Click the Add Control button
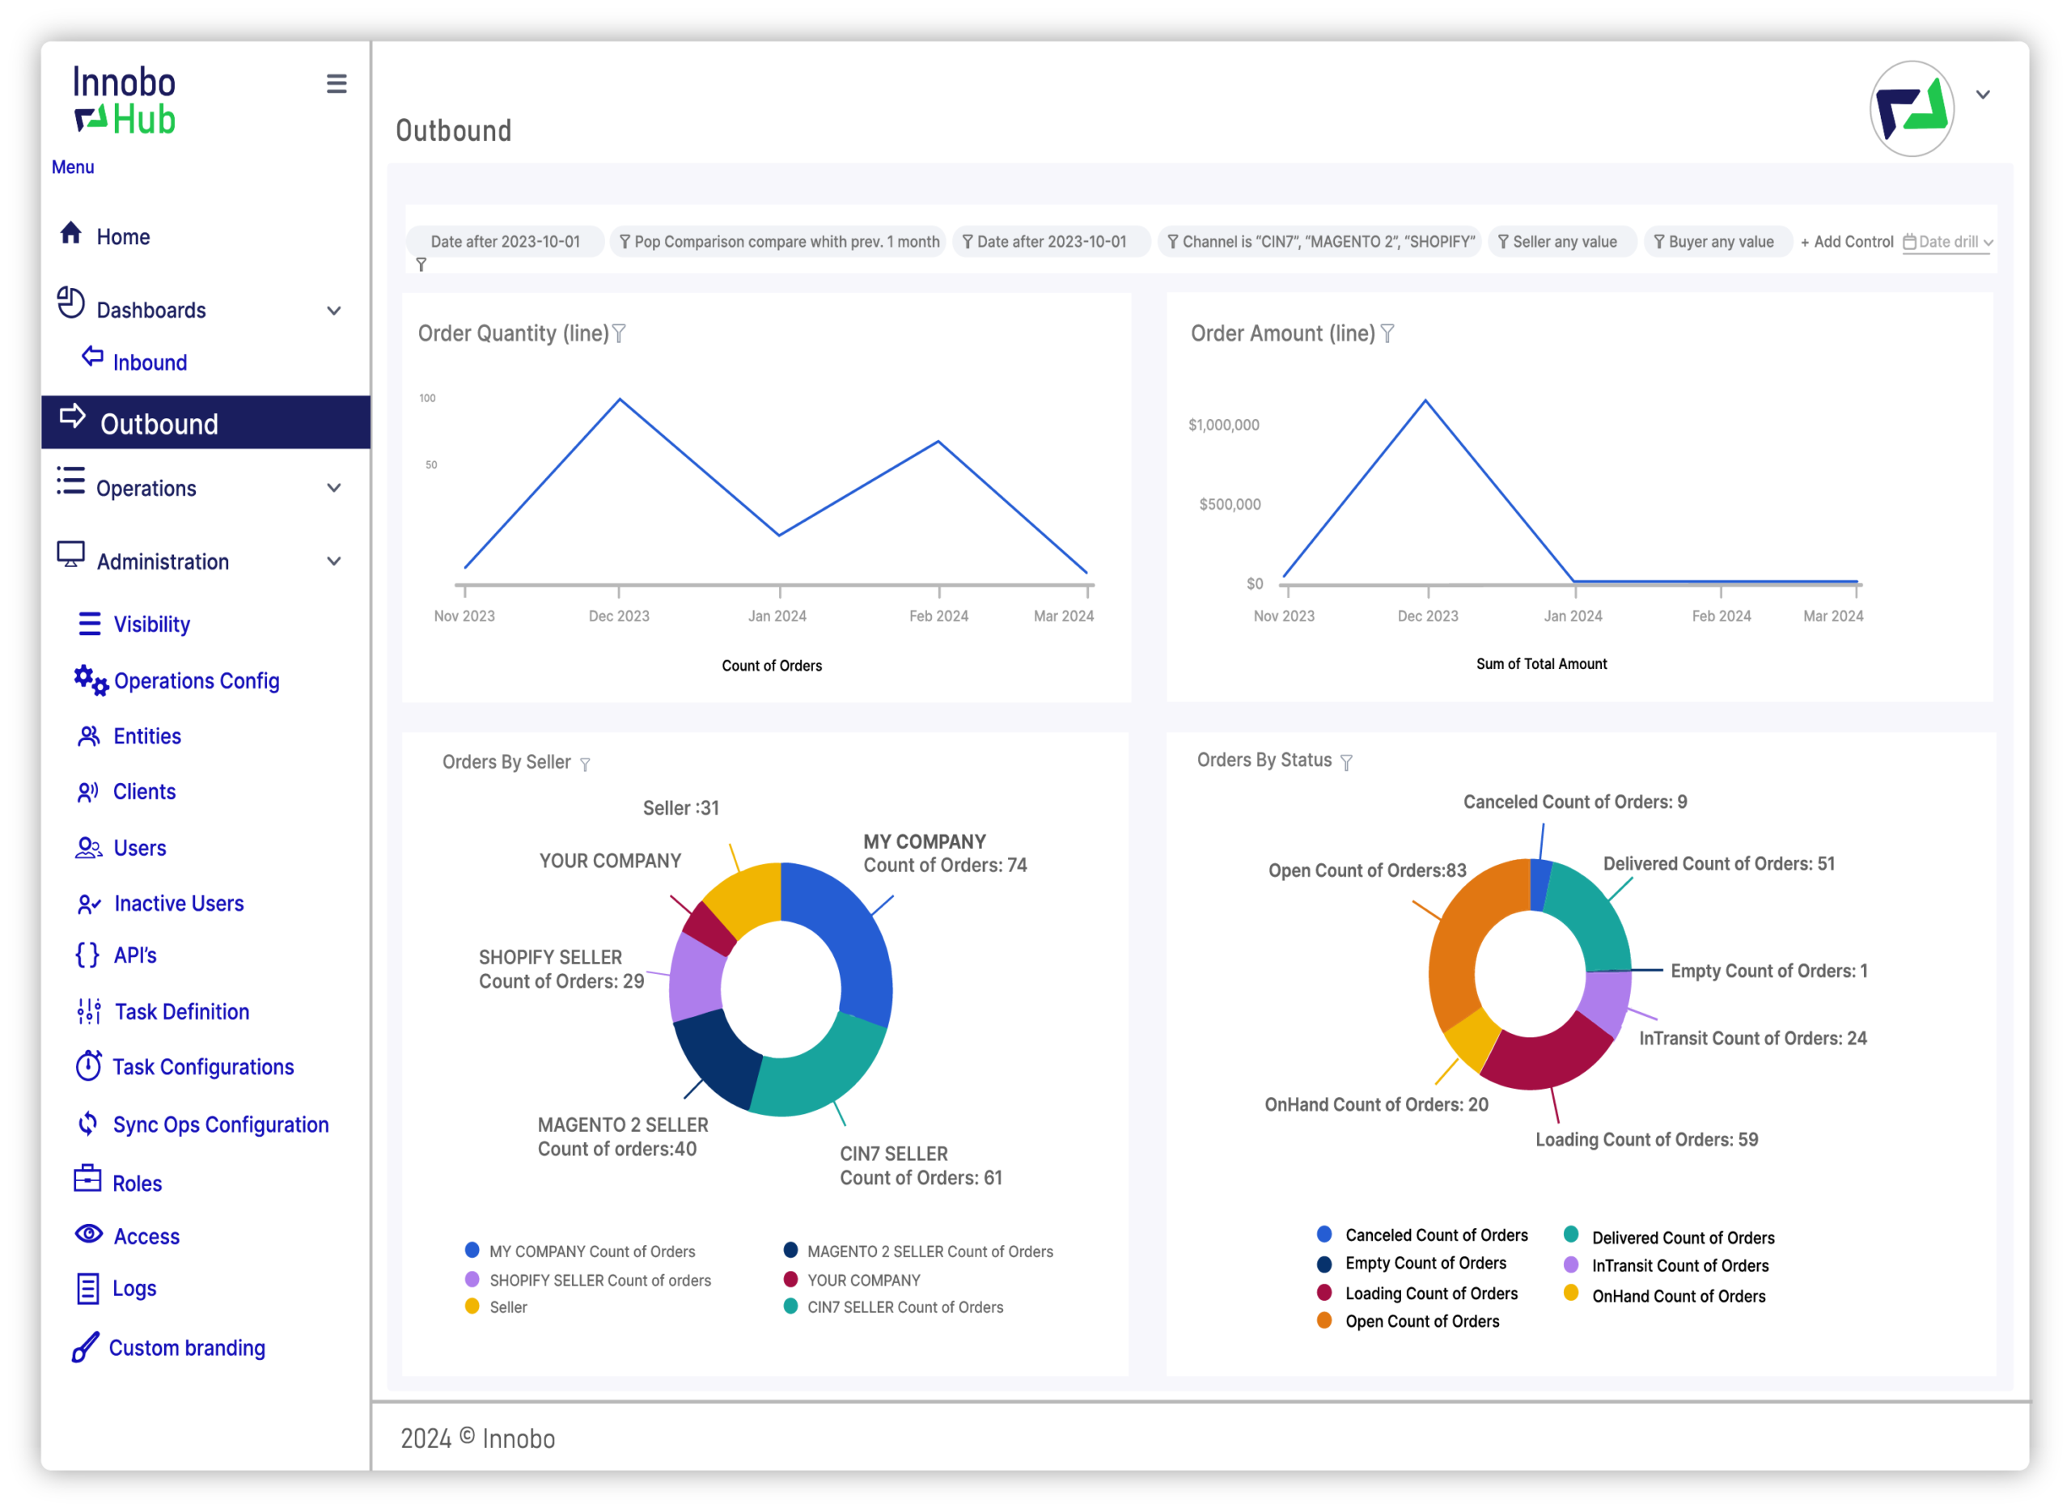The image size is (2071, 1512). 1847,243
